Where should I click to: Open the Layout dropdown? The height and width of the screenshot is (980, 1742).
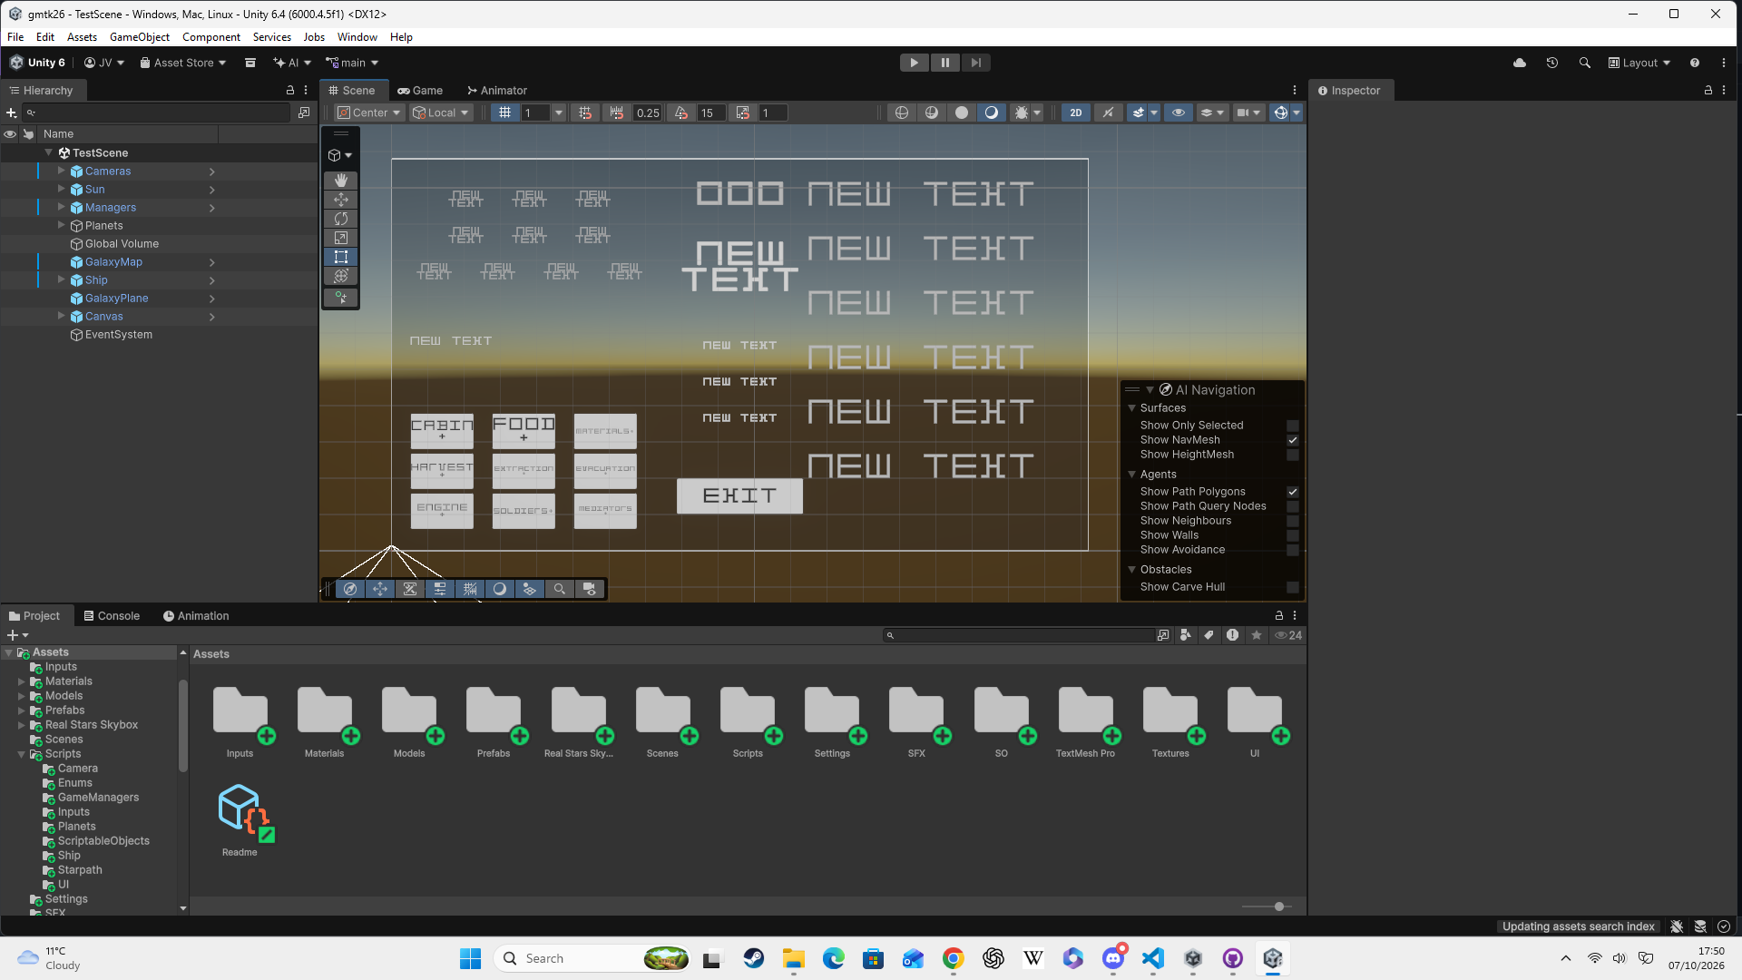pyautogui.click(x=1639, y=63)
